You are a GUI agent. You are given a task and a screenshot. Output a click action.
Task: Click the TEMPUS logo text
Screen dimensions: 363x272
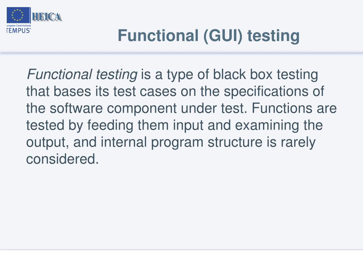coord(18,30)
